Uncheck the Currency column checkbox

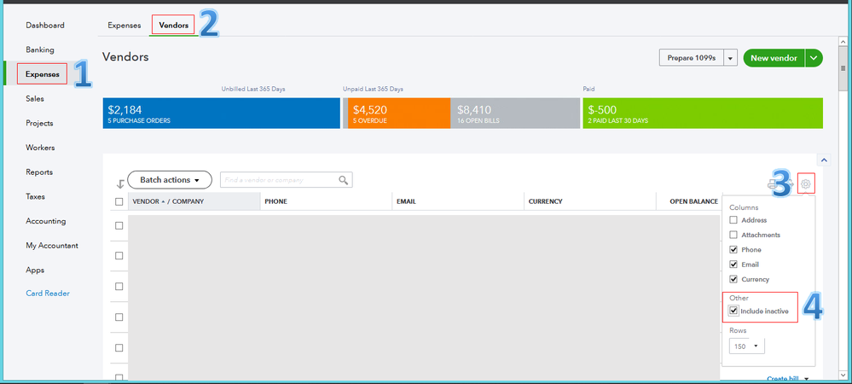coord(733,279)
